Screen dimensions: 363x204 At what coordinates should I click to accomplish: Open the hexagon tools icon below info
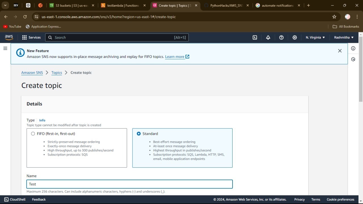353,59
